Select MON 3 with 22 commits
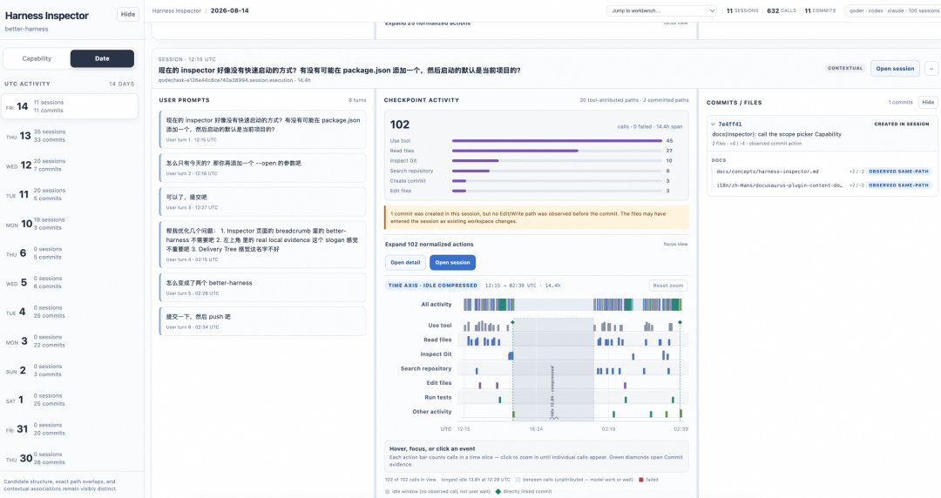 70,340
